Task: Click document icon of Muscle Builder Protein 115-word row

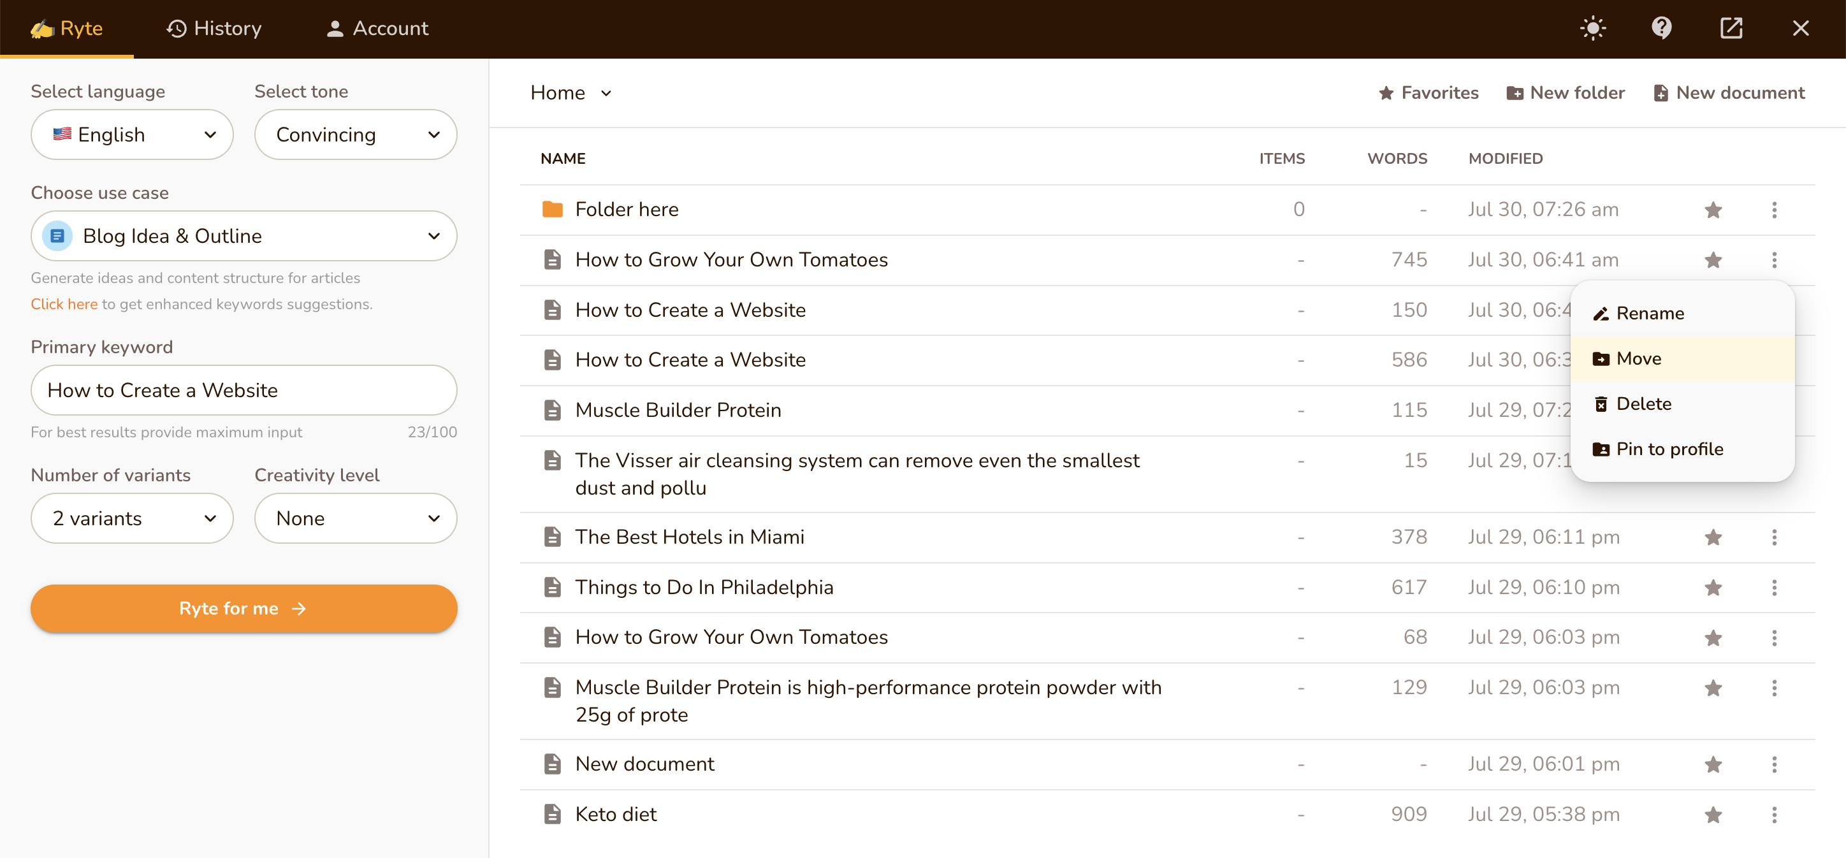Action: click(x=552, y=410)
